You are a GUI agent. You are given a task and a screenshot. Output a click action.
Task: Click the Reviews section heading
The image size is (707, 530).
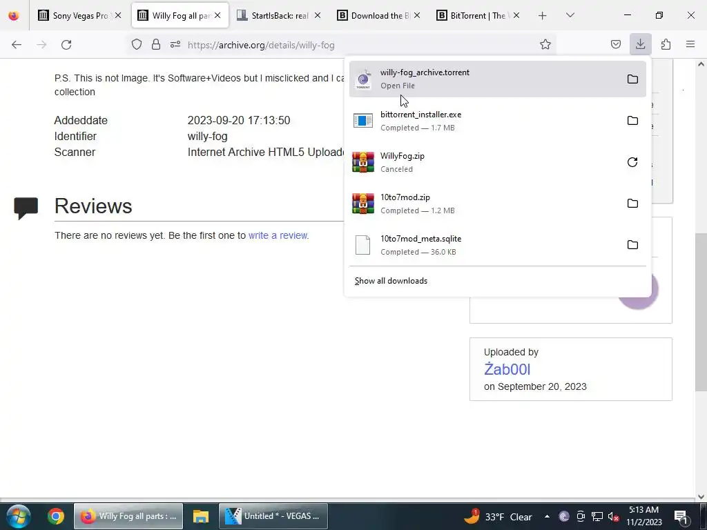93,206
